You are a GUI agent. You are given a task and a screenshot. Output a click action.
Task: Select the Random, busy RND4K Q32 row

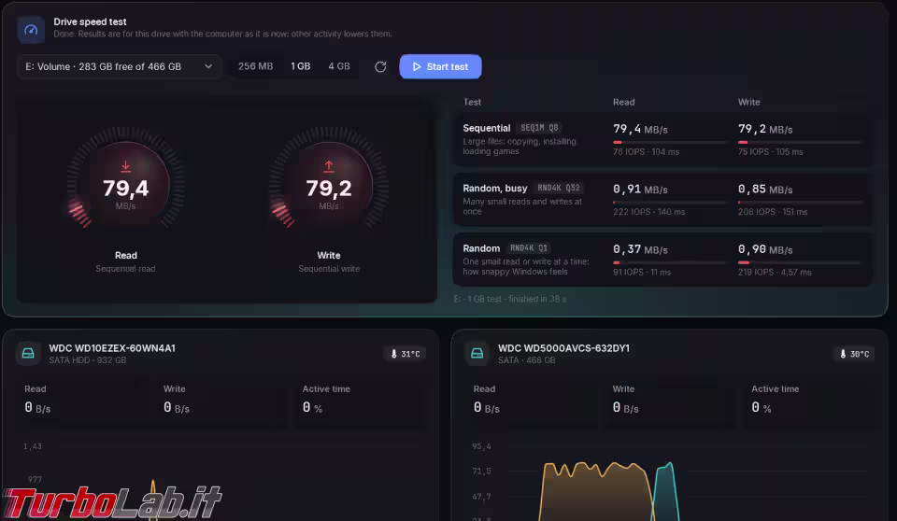(662, 199)
